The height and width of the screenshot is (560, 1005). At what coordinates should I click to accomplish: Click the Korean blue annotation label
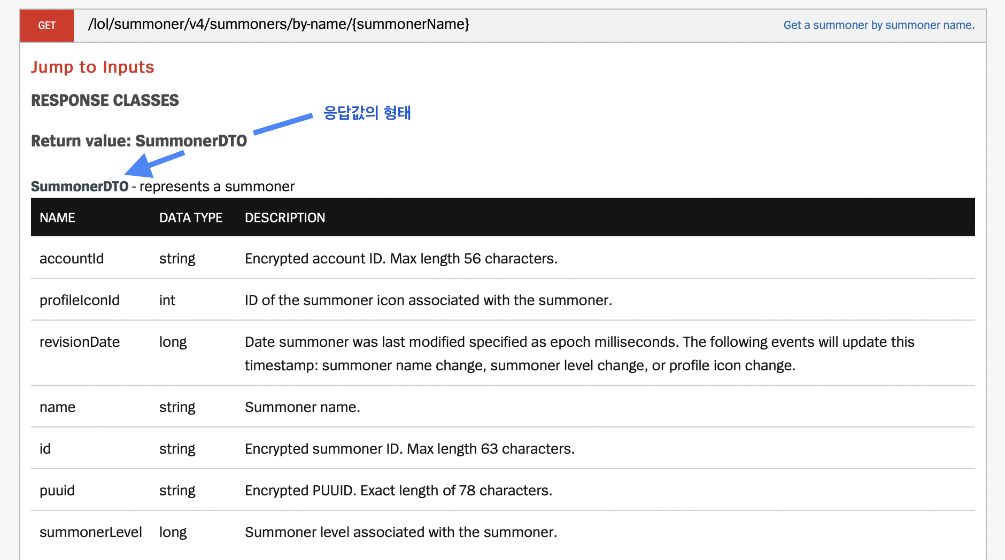pos(367,113)
